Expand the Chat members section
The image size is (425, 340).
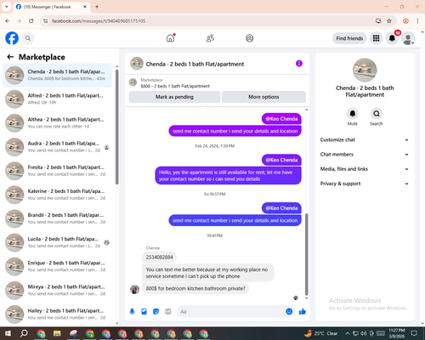click(365, 155)
